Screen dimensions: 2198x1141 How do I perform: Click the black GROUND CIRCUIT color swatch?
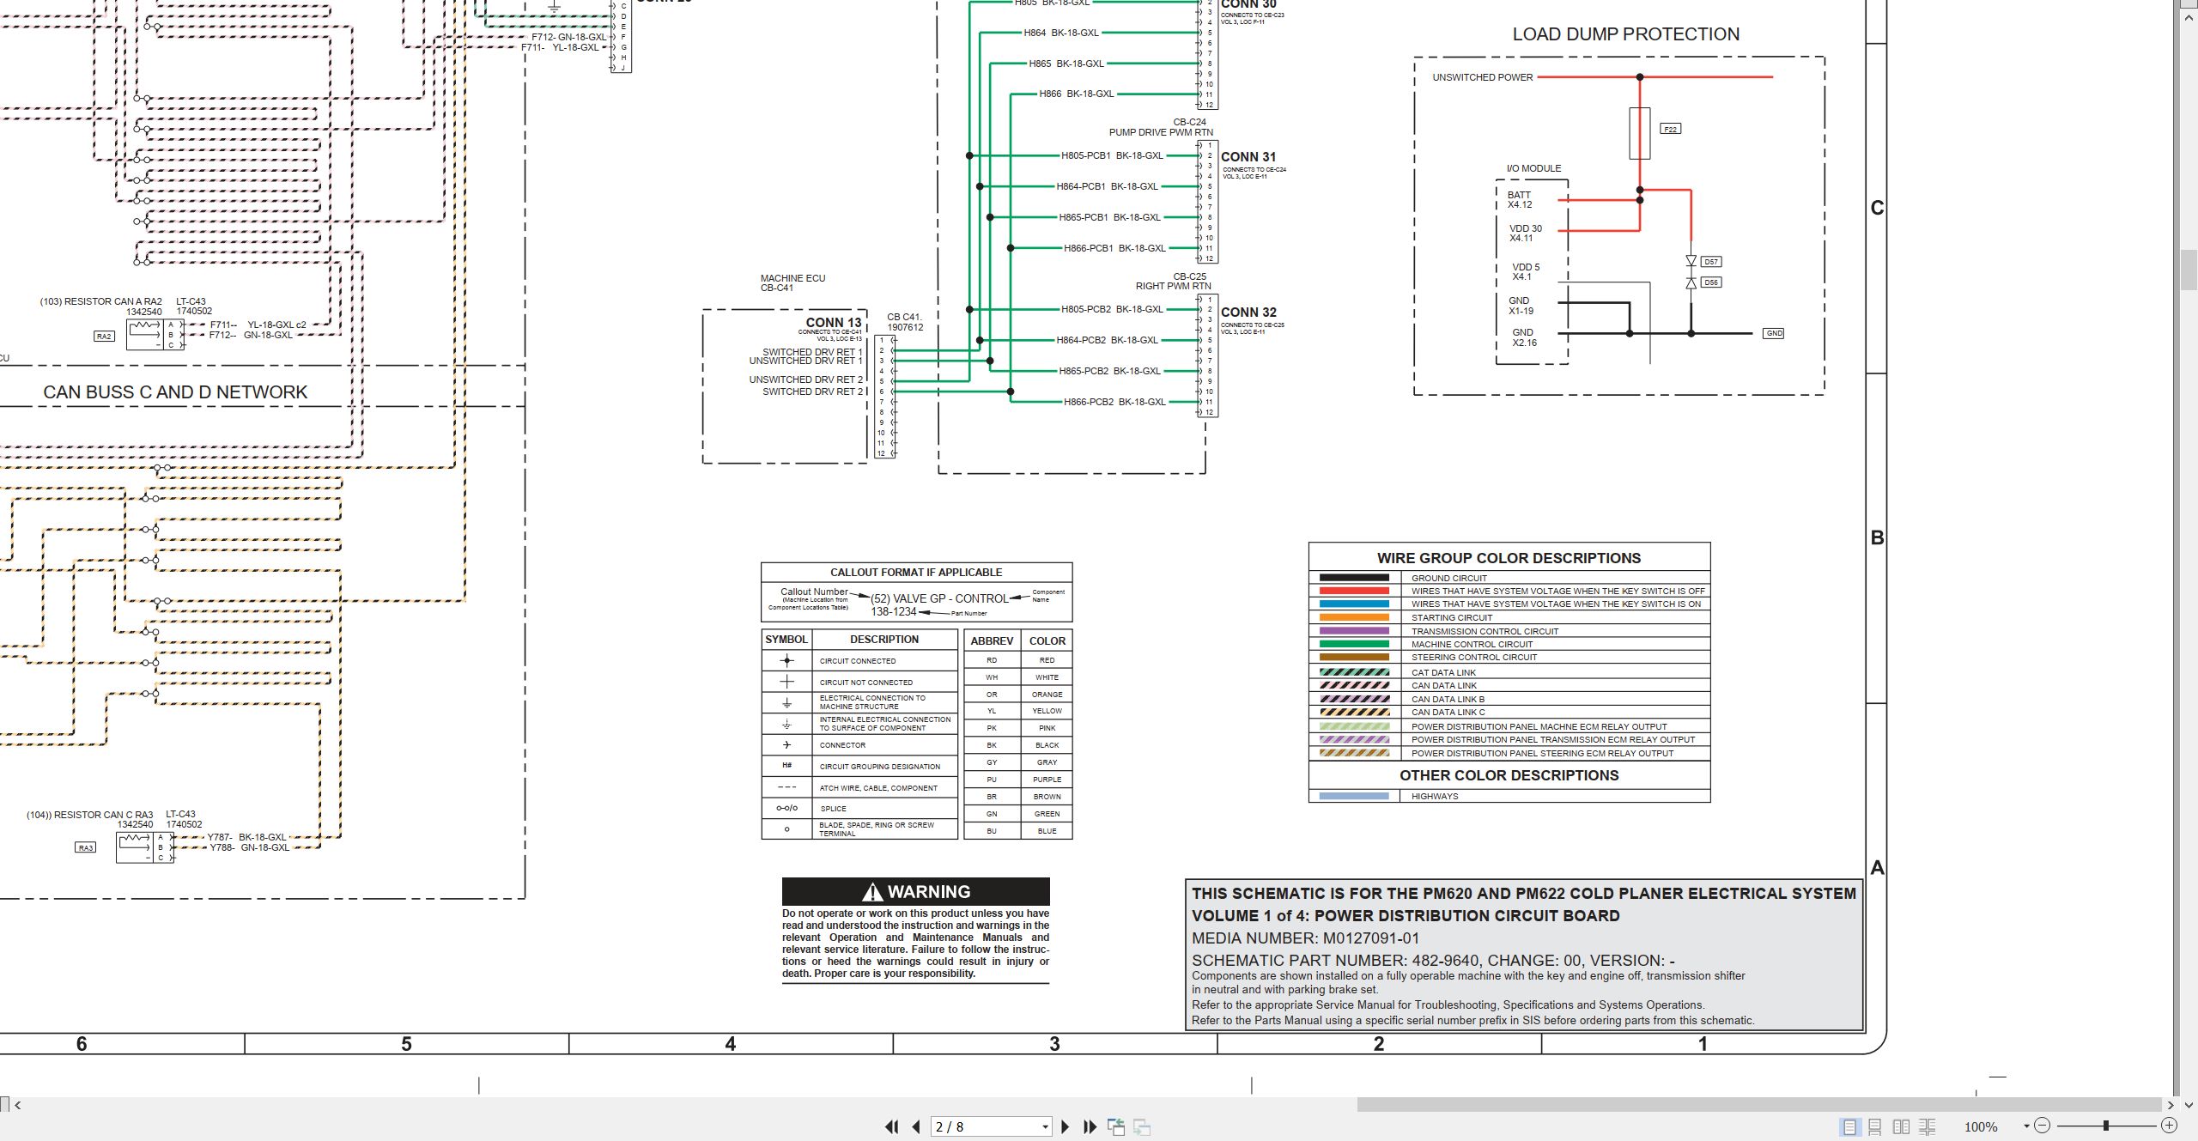click(1354, 578)
